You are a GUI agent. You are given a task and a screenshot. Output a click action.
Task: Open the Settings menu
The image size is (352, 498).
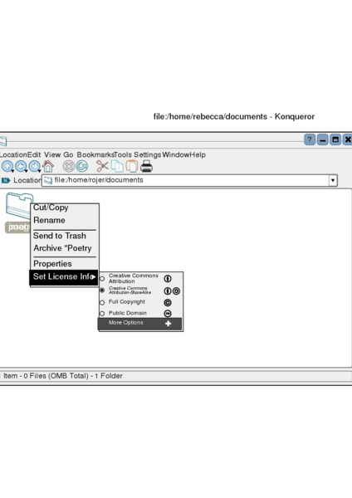click(x=148, y=154)
